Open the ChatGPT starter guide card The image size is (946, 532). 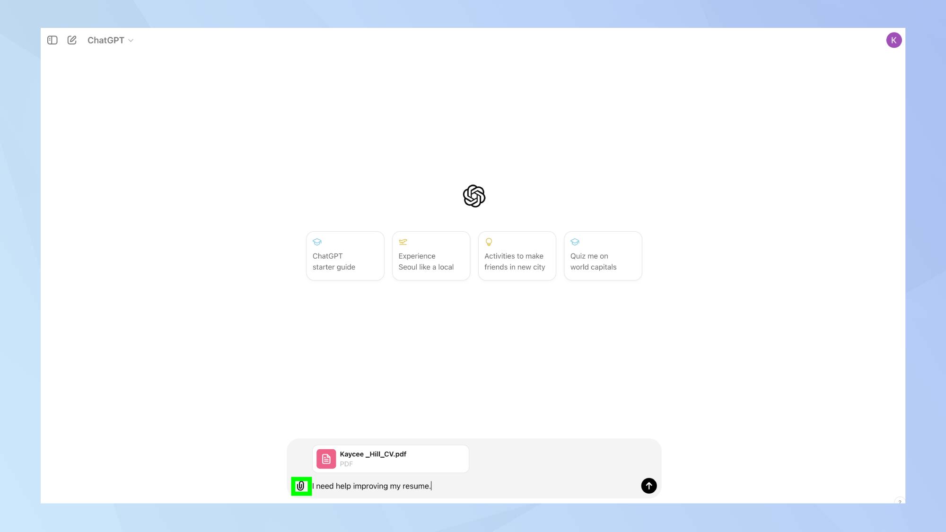coord(345,255)
